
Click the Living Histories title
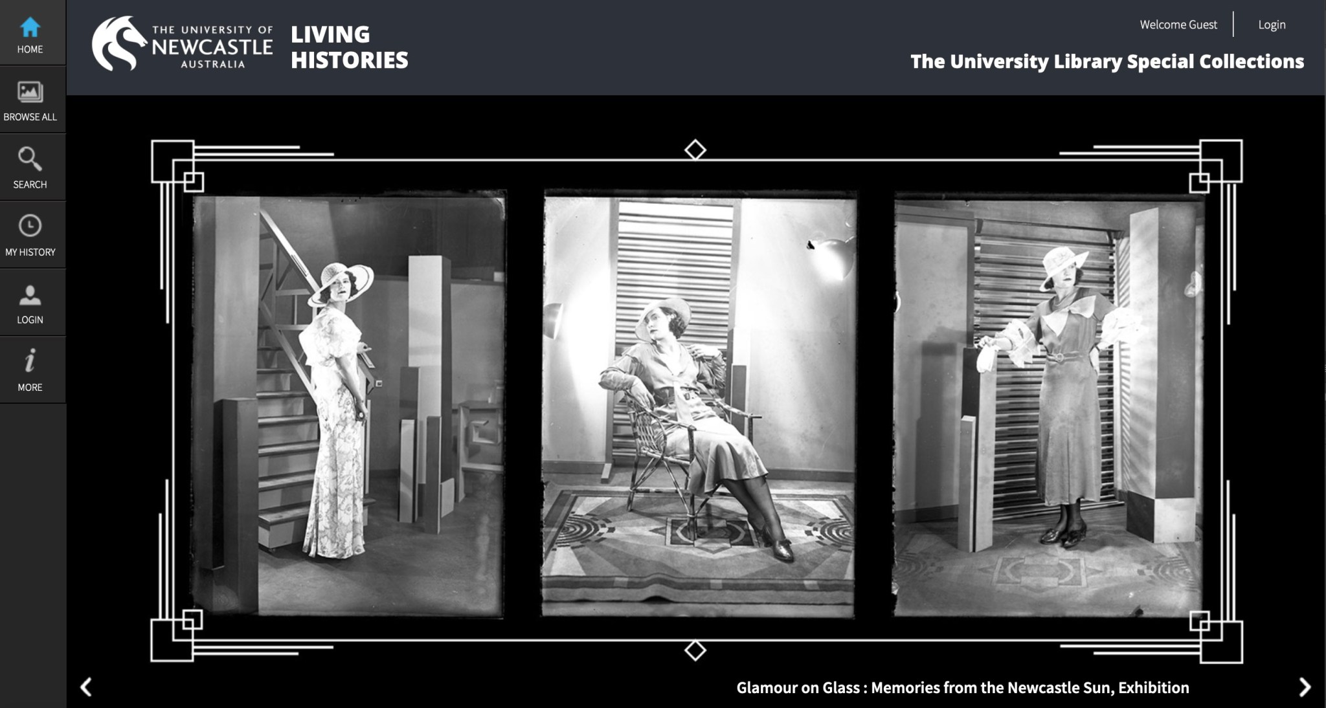click(x=349, y=47)
